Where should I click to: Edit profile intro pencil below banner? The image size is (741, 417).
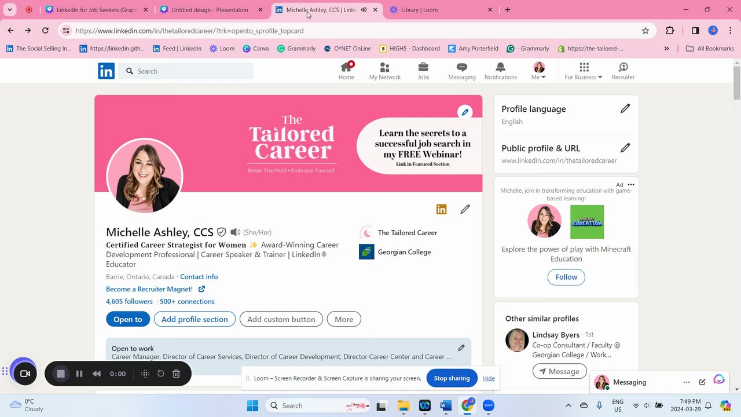(x=465, y=209)
